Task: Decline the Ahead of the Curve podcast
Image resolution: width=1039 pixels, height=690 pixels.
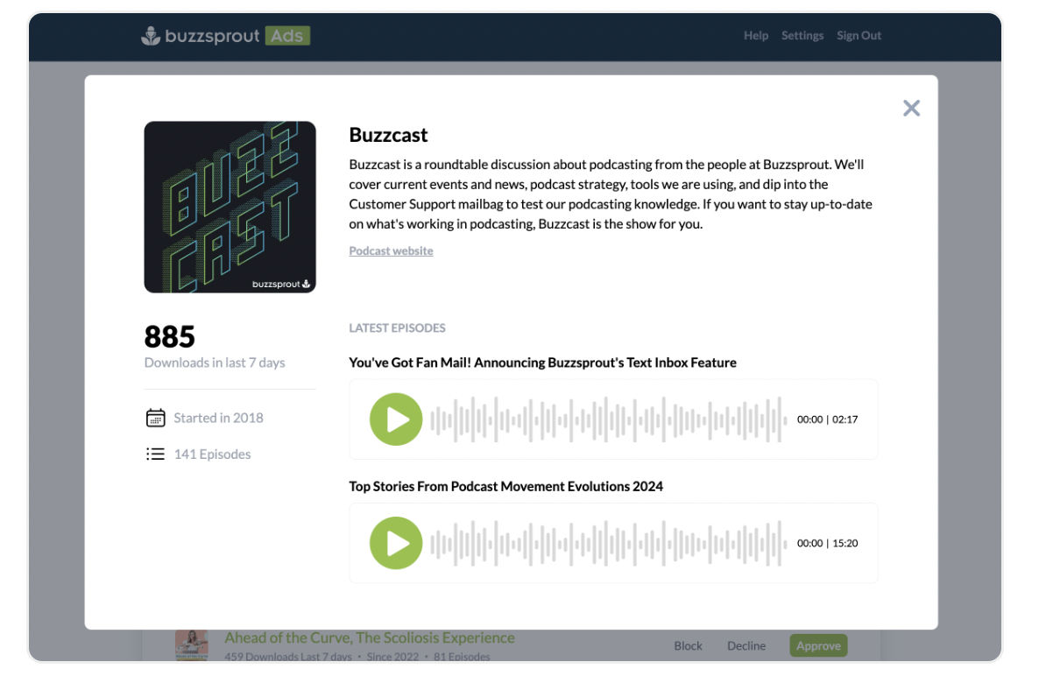Action: point(746,646)
